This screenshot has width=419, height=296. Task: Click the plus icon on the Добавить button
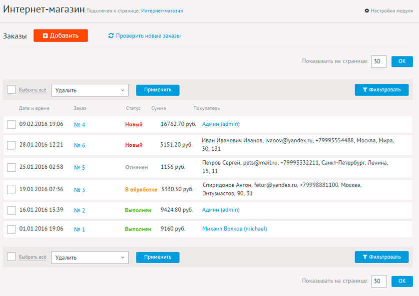pyautogui.click(x=45, y=36)
